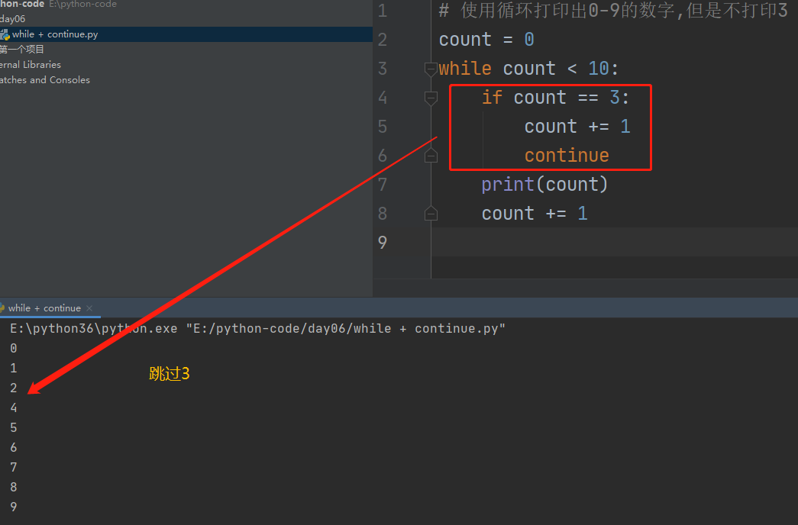Viewport: 798px width, 525px height.
Task: Close the while + continue run tab
Action: [x=89, y=308]
